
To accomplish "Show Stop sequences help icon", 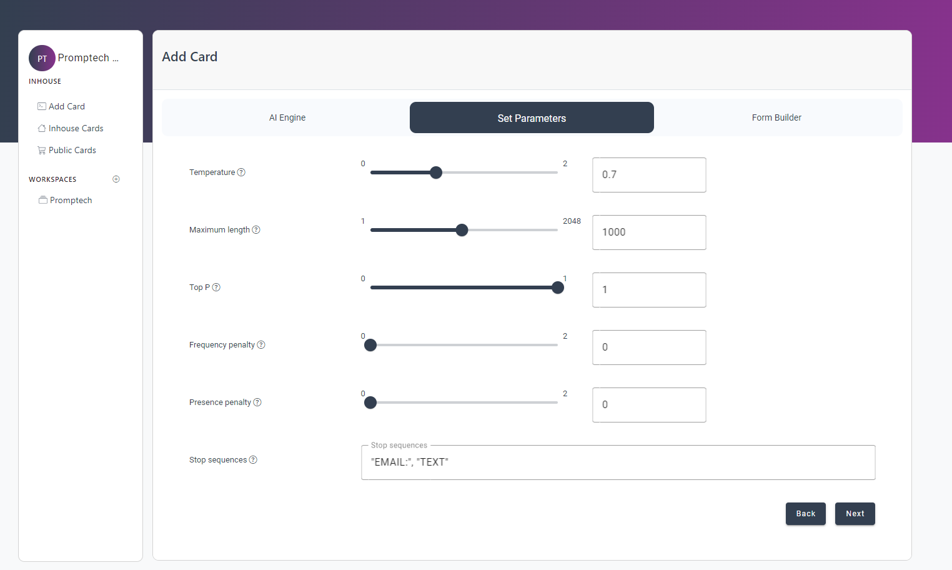I will pyautogui.click(x=253, y=460).
